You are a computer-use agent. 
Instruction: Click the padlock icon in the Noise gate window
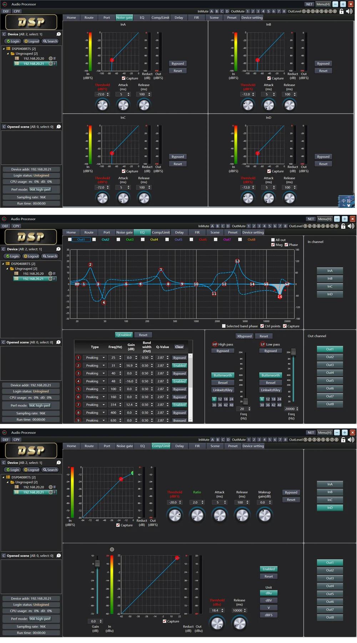click(342, 11)
